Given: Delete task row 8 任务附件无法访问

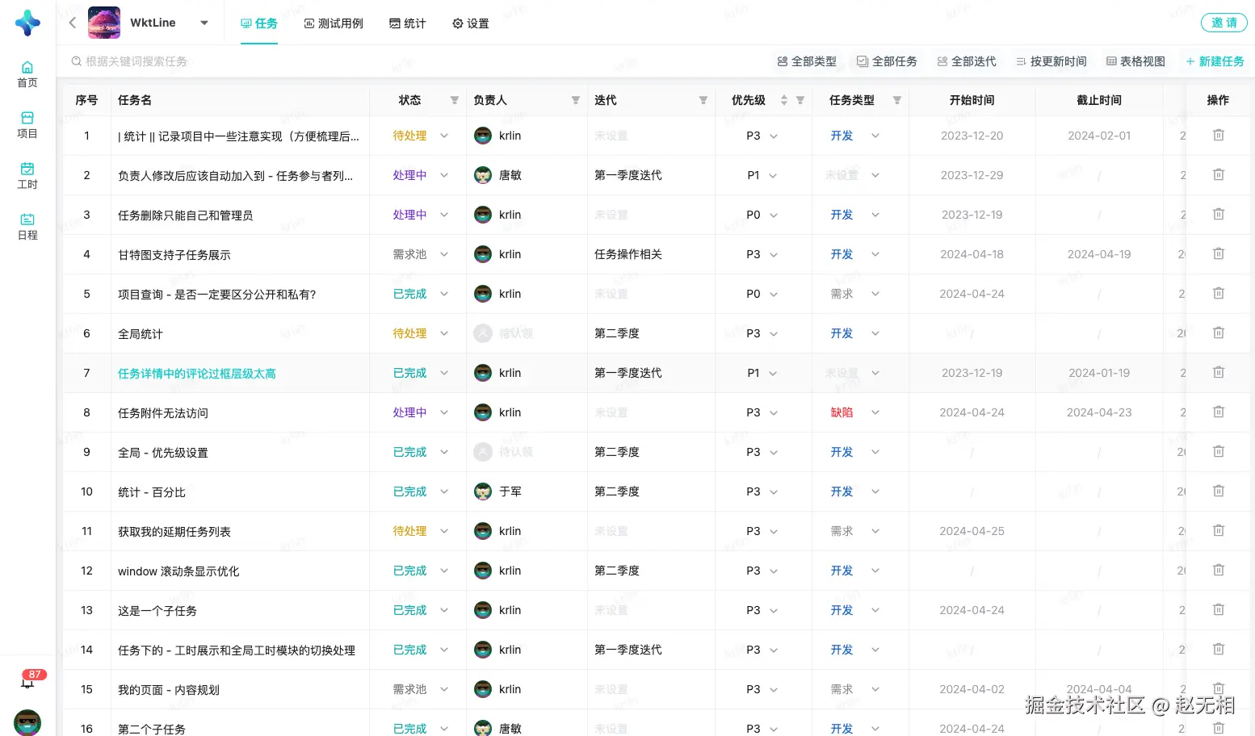Looking at the screenshot, I should click(1219, 412).
